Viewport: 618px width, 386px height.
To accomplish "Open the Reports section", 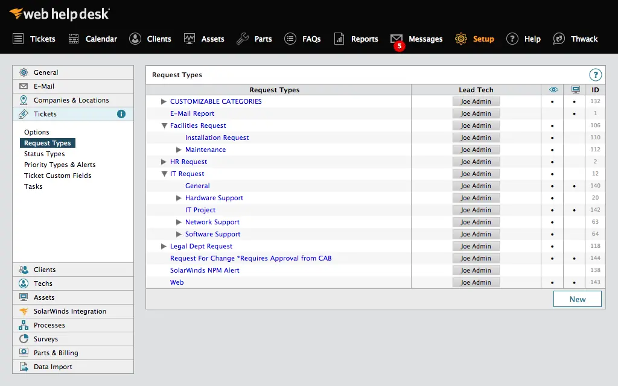I will coord(363,39).
